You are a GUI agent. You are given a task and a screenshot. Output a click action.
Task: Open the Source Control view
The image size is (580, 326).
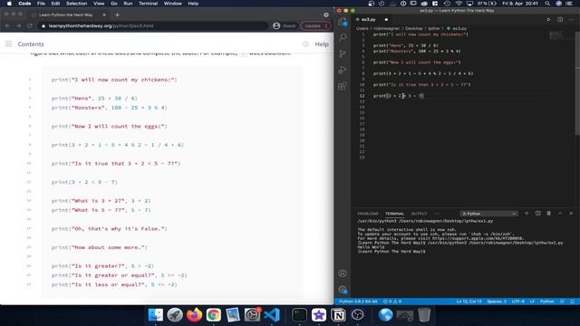(343, 53)
